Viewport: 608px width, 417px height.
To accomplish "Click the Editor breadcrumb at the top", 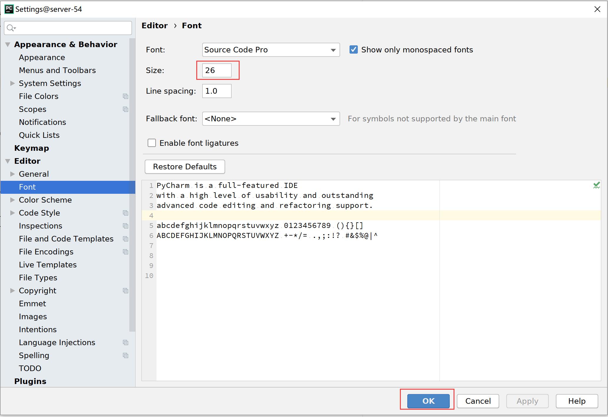I will 154,26.
